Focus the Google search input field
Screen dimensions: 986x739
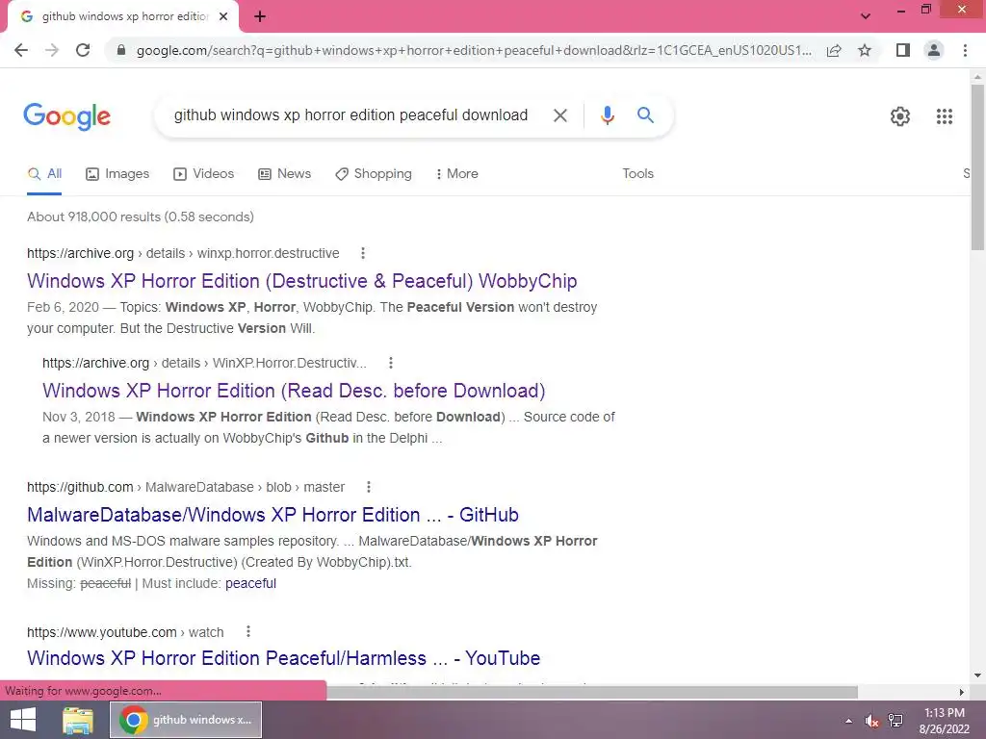350,115
